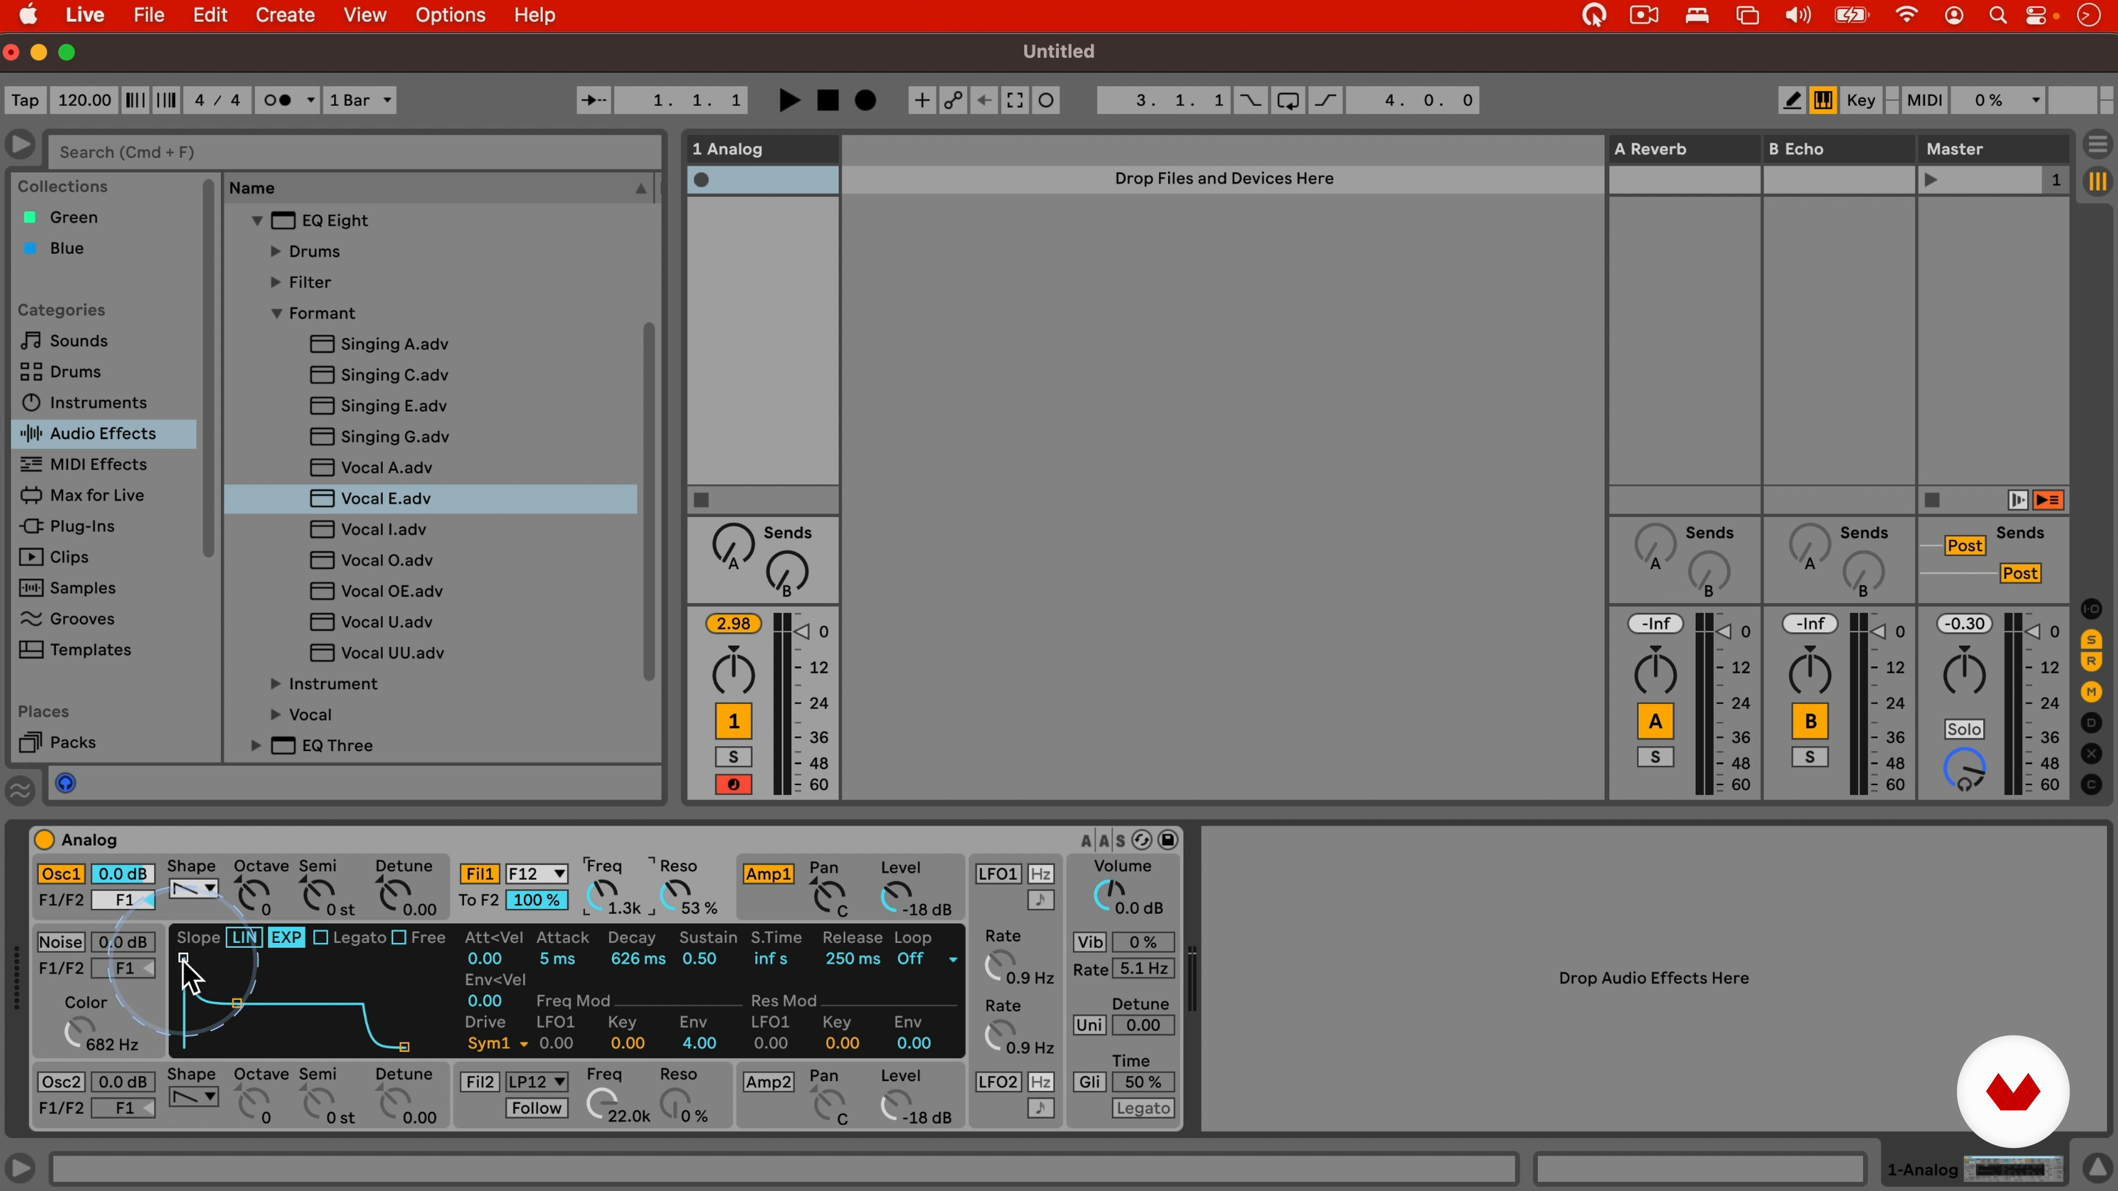Select Audio Effects category
The height and width of the screenshot is (1191, 2118).
click(104, 433)
